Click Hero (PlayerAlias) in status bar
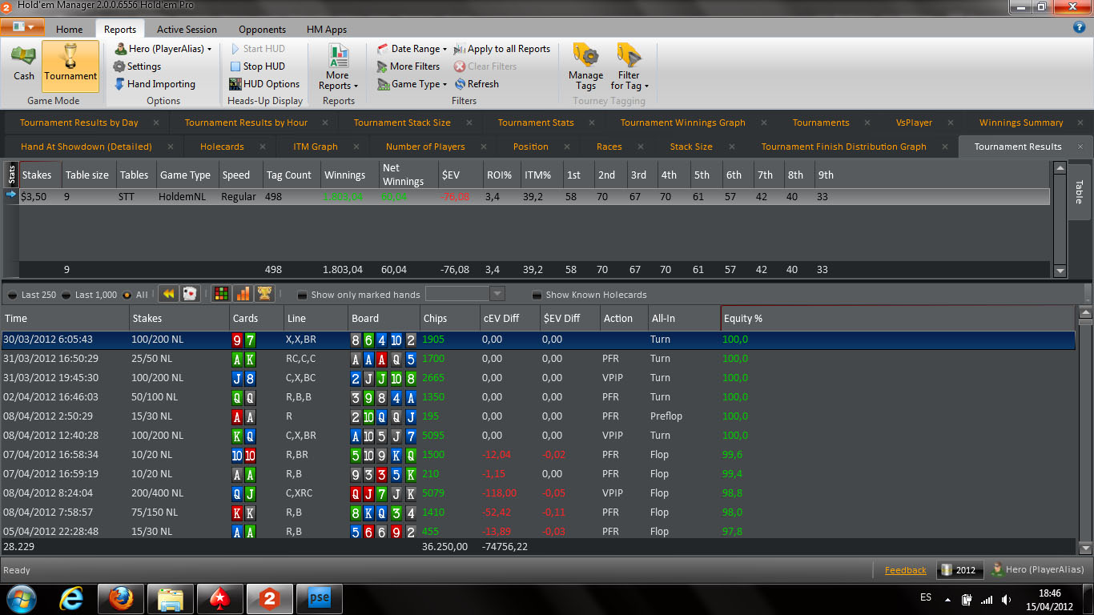 coord(1038,570)
